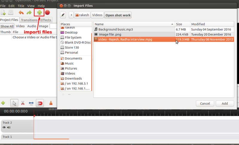
Task: Open '/ on 192.168.3.1' network location
Action: 76,84
